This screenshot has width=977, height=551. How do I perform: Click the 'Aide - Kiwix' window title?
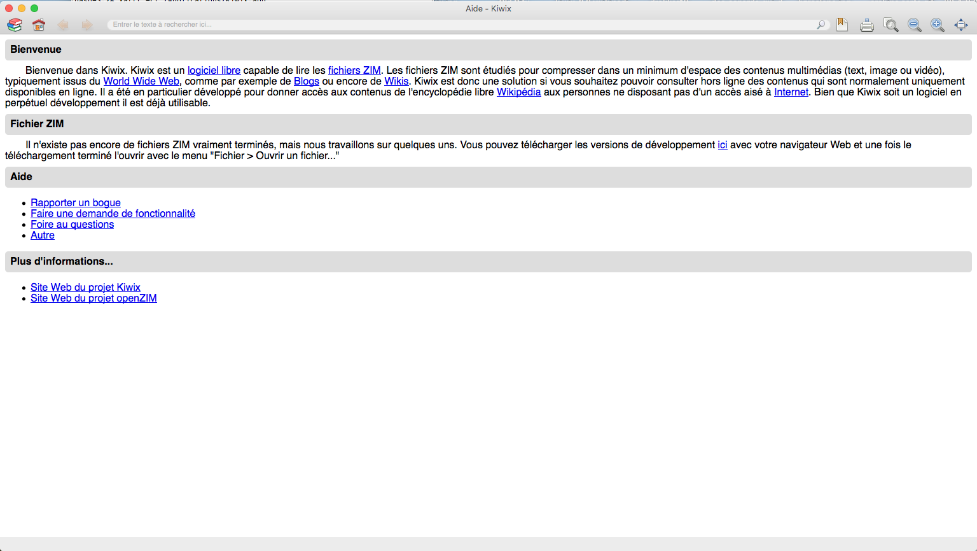[x=488, y=8]
